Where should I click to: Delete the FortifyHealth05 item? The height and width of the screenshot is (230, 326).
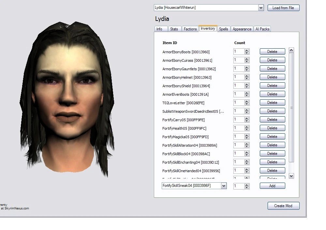tap(272, 128)
